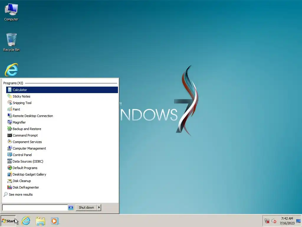Click the Command Prompt icon

10,135
